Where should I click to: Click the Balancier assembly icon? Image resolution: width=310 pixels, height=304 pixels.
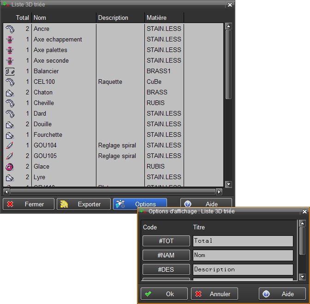(10, 71)
